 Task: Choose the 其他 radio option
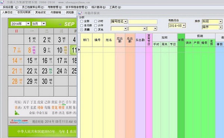[96, 30]
